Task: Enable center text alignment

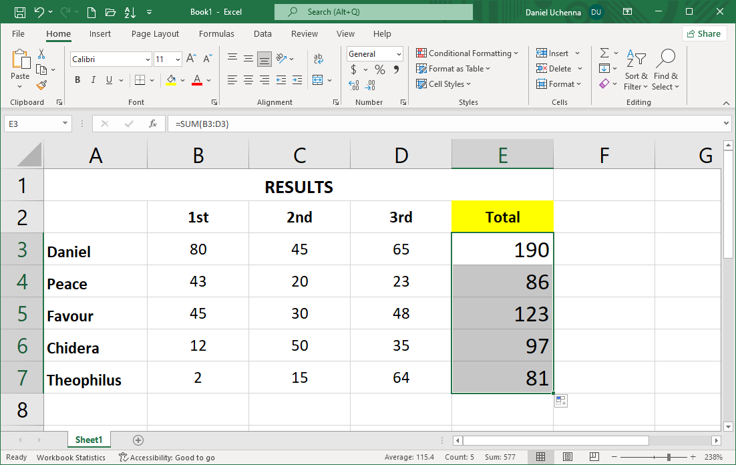Action: [248, 80]
